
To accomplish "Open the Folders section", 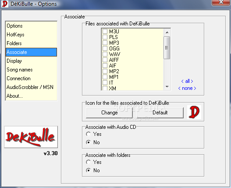I will [x=31, y=43].
